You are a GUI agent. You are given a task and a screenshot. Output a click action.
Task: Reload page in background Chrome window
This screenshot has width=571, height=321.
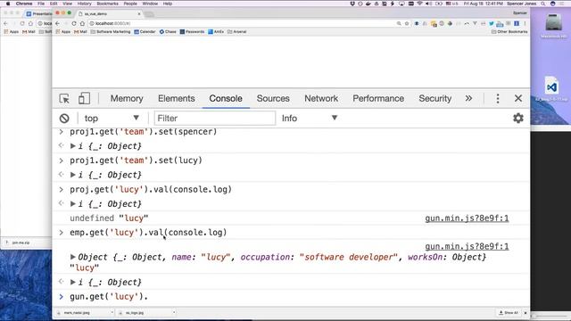[x=22, y=23]
